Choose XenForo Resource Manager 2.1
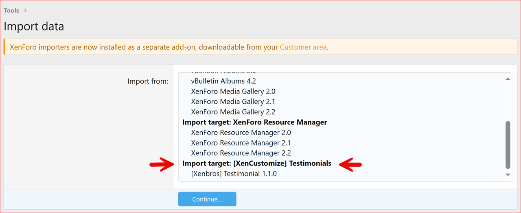 coord(241,143)
